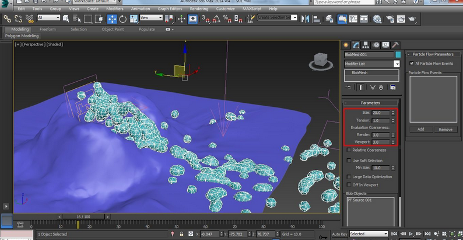Click the object color swatch beside BlobMesh001

pyautogui.click(x=398, y=54)
